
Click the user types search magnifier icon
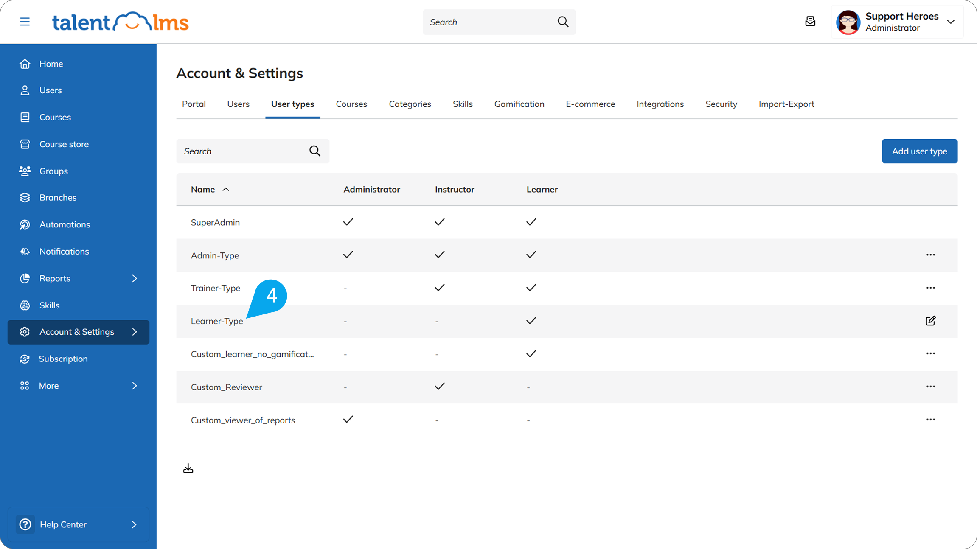pos(314,151)
